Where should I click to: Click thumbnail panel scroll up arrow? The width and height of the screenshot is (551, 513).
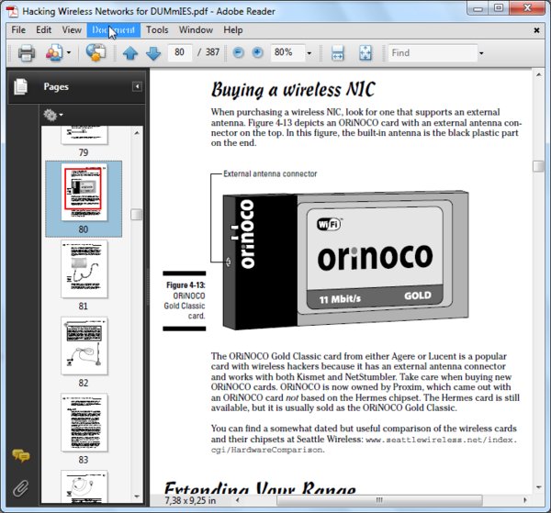(137, 133)
